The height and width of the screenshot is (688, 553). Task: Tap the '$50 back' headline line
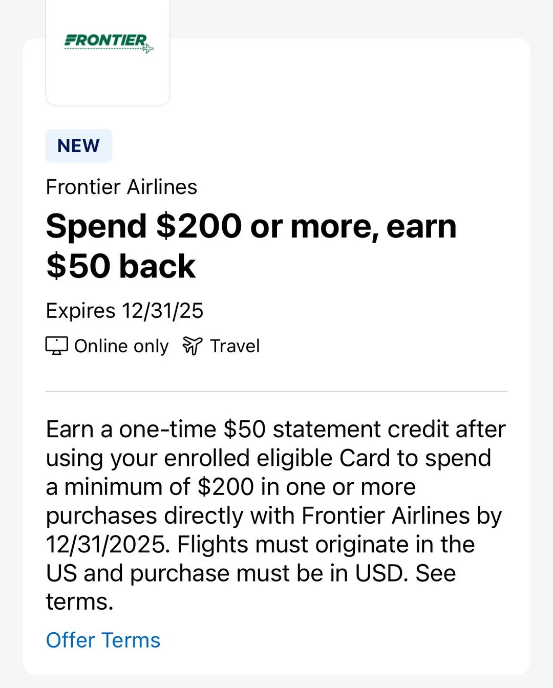tap(121, 266)
